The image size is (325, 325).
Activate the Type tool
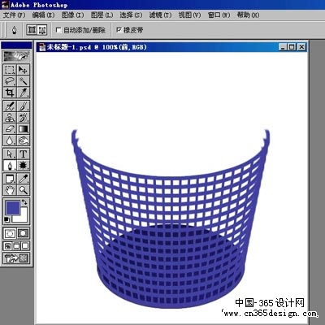(x=23, y=154)
